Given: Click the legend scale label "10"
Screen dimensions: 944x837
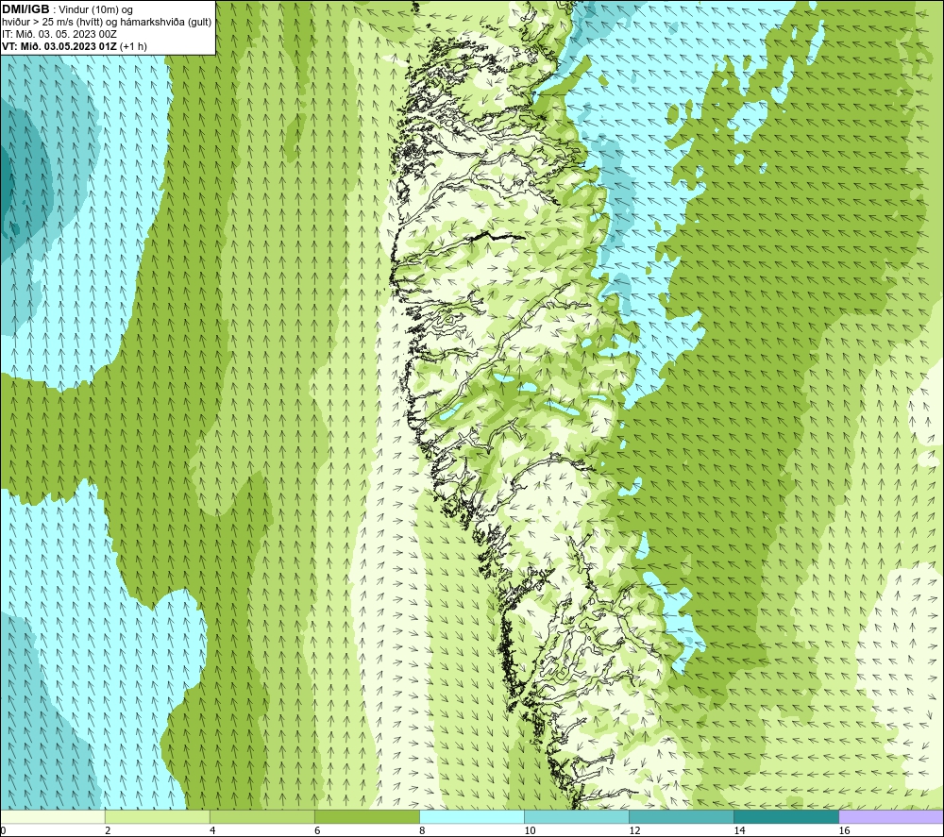Looking at the screenshot, I should (530, 830).
